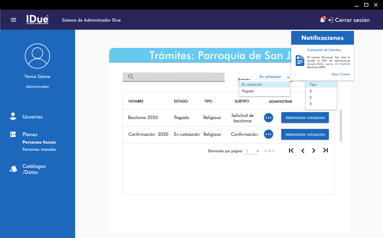The image size is (383, 238).
Task: Click the search magnifier icon
Action: (x=131, y=77)
